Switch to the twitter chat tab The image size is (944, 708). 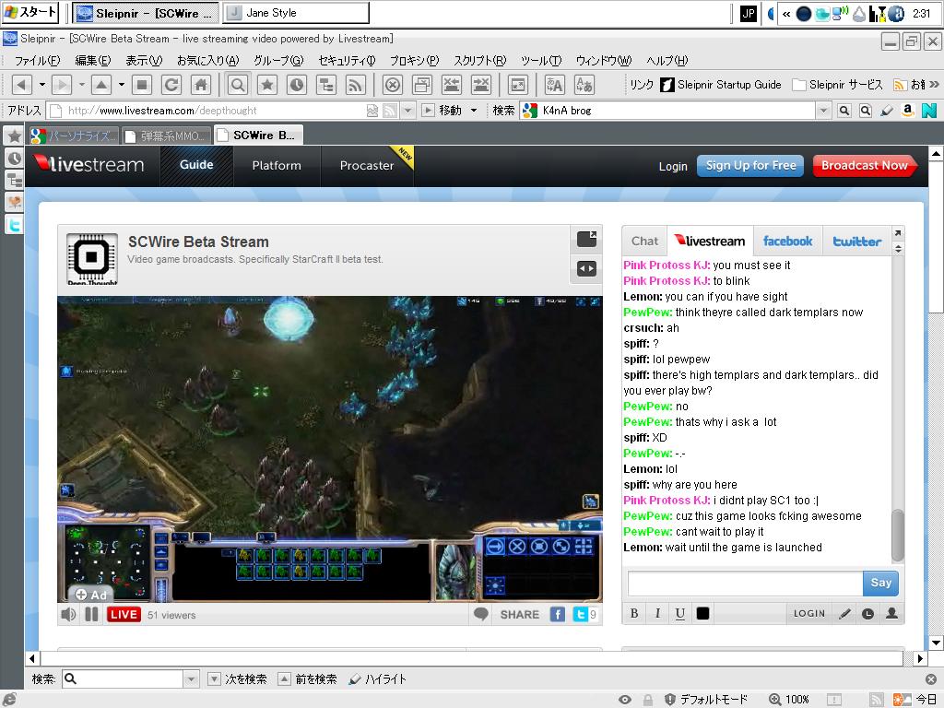point(856,242)
